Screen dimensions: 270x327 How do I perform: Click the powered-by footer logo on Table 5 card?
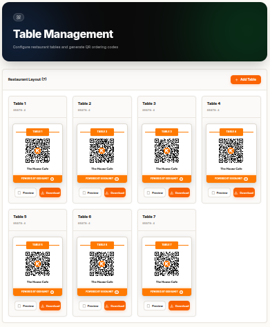point(52,292)
